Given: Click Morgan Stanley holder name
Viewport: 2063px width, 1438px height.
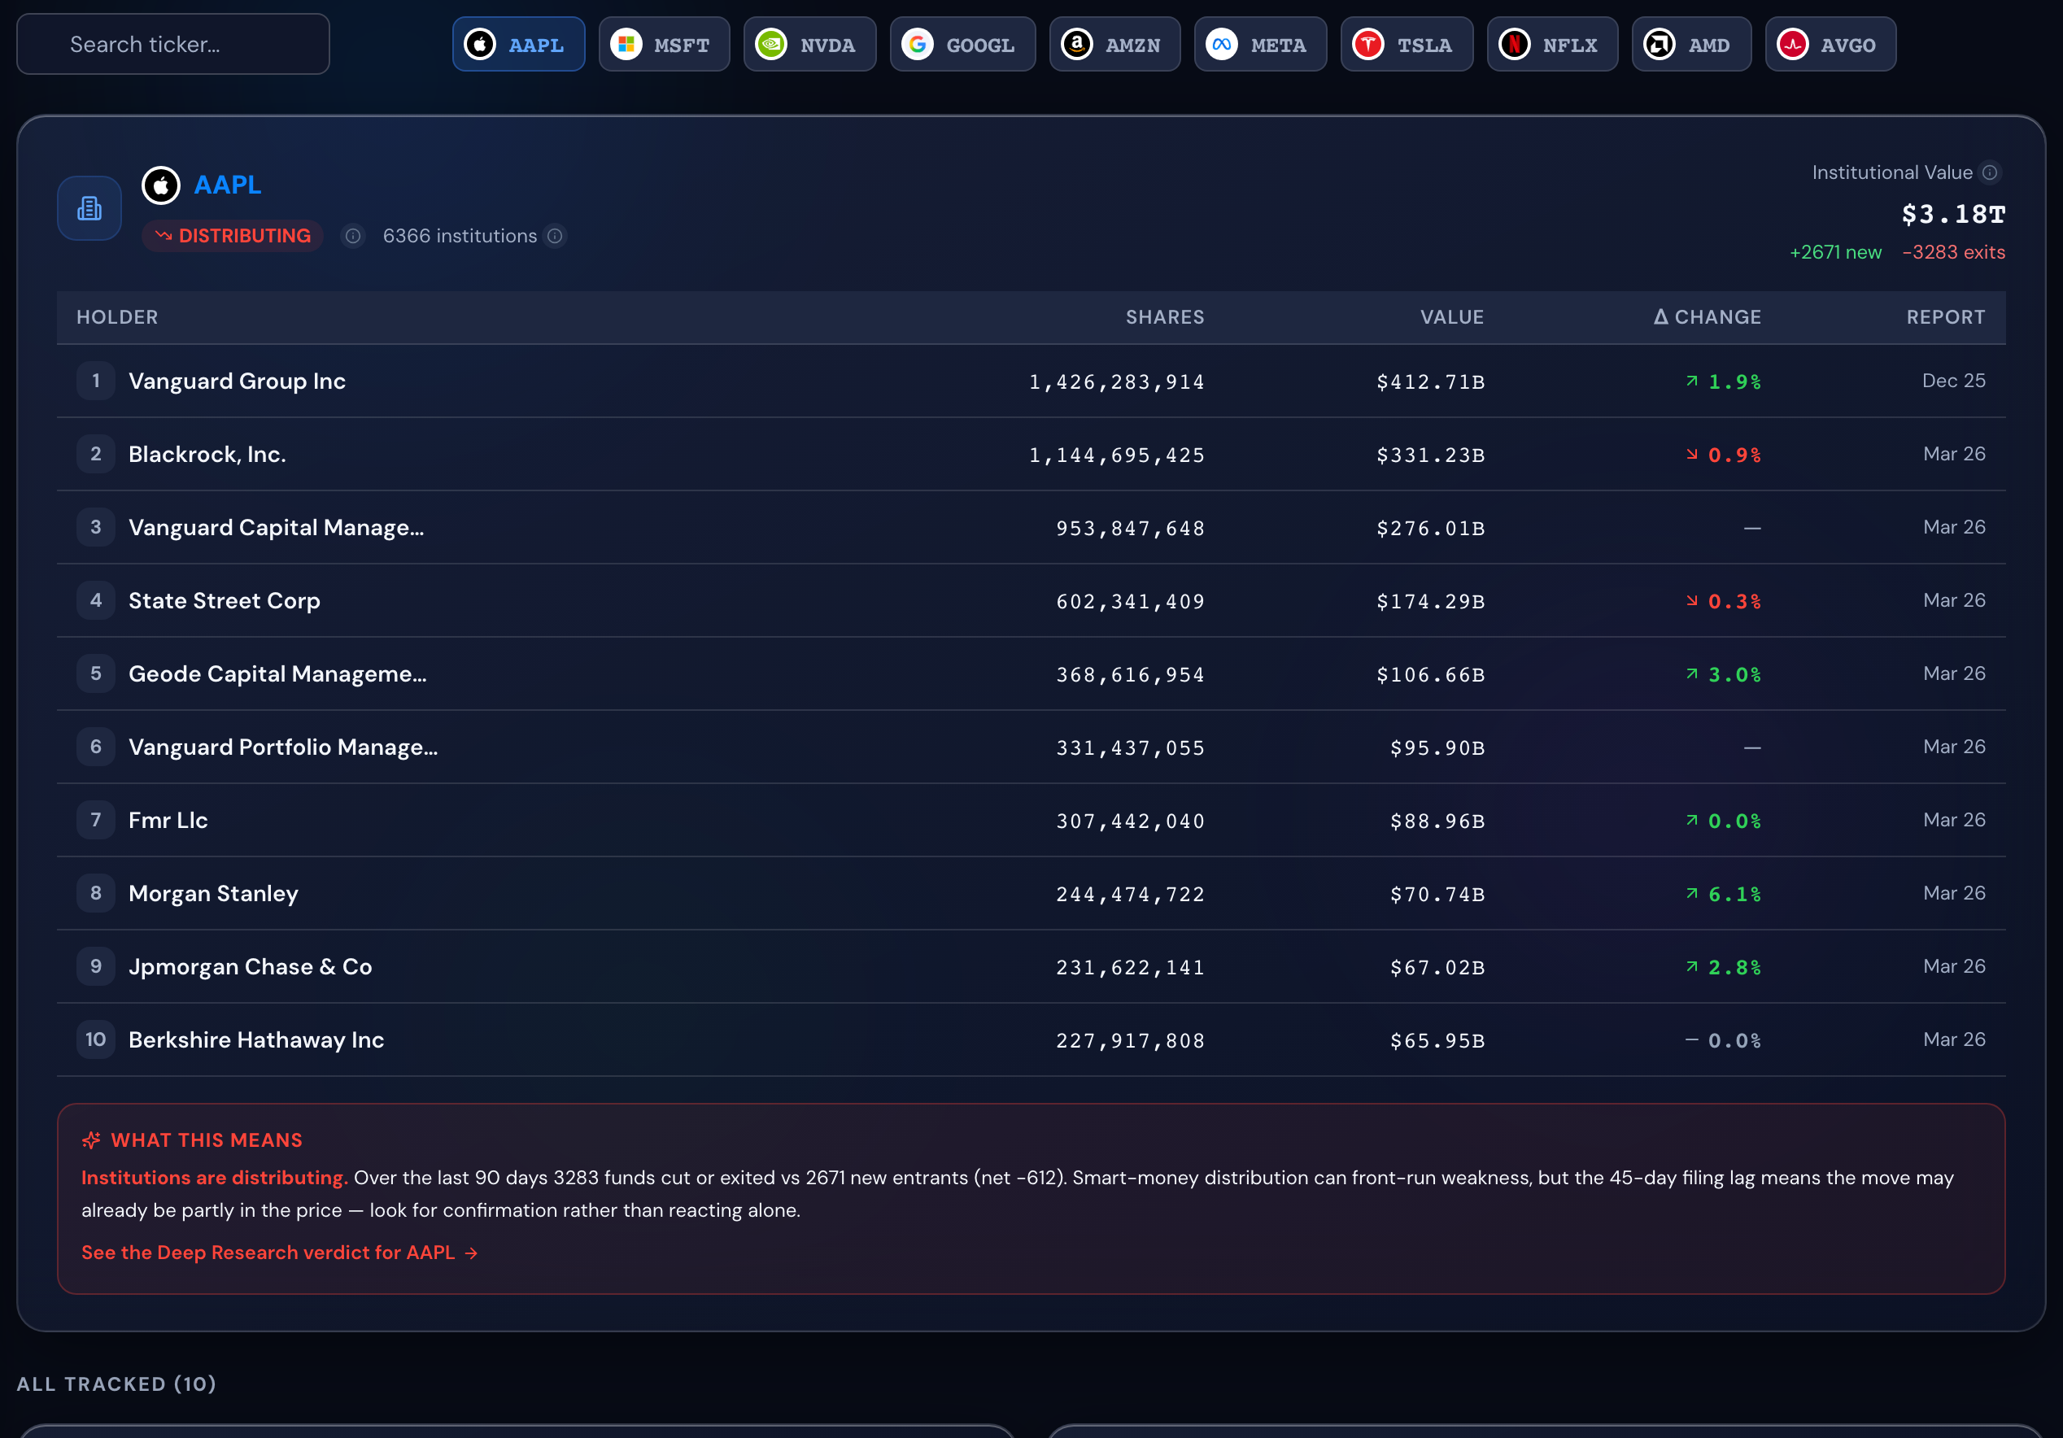Looking at the screenshot, I should coord(213,894).
